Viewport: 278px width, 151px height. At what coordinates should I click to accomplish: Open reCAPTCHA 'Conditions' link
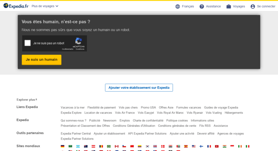coord(80,49)
